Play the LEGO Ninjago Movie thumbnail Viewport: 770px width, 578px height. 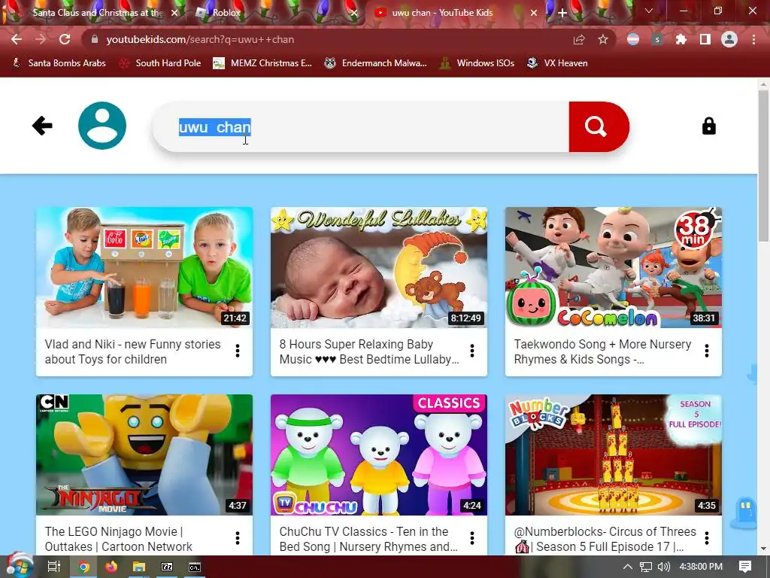(x=144, y=455)
